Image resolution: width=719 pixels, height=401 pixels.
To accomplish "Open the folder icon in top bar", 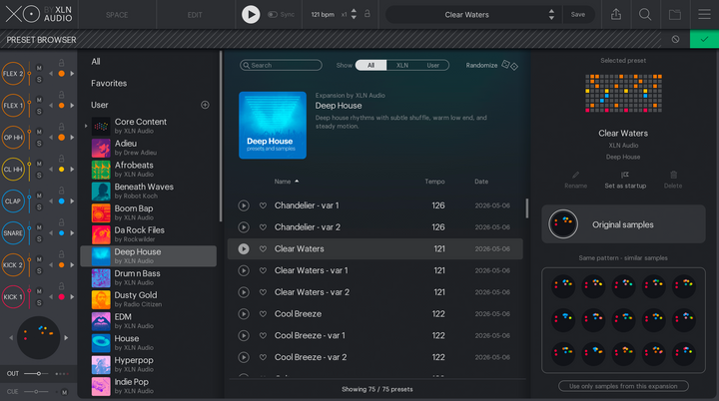I will pos(674,15).
